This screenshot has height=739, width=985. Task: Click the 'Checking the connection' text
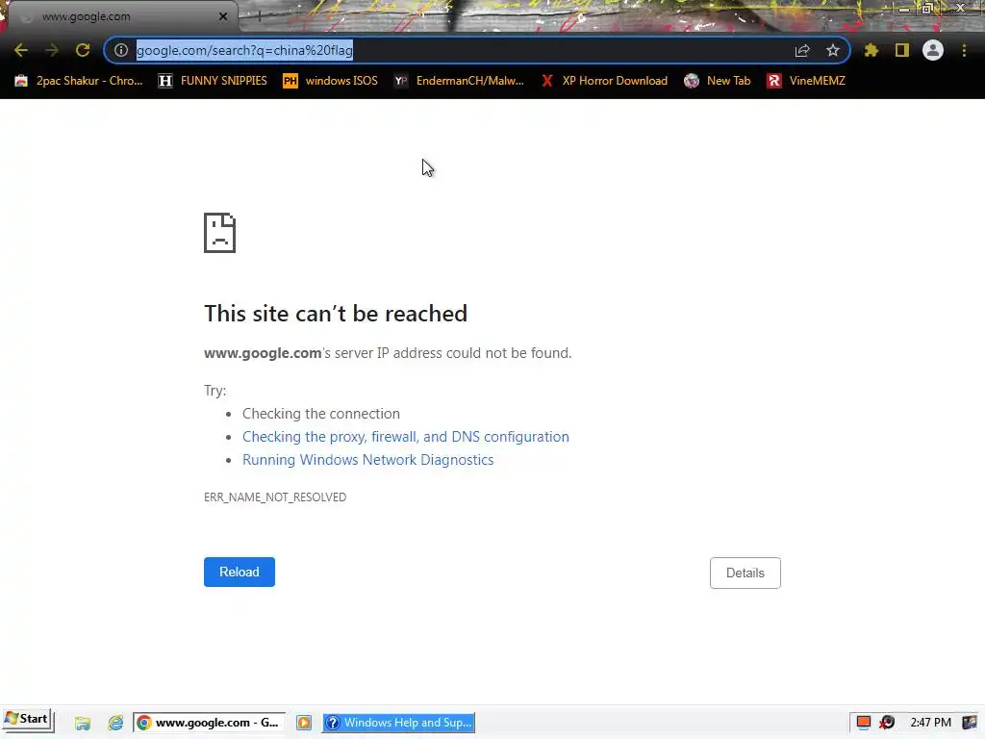pos(321,414)
